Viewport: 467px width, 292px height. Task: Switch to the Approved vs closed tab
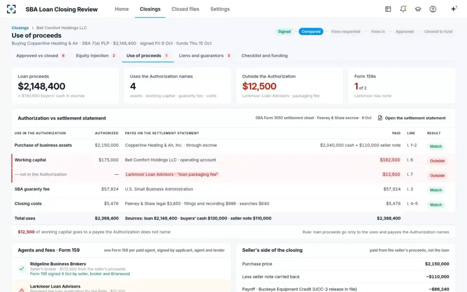click(x=40, y=56)
